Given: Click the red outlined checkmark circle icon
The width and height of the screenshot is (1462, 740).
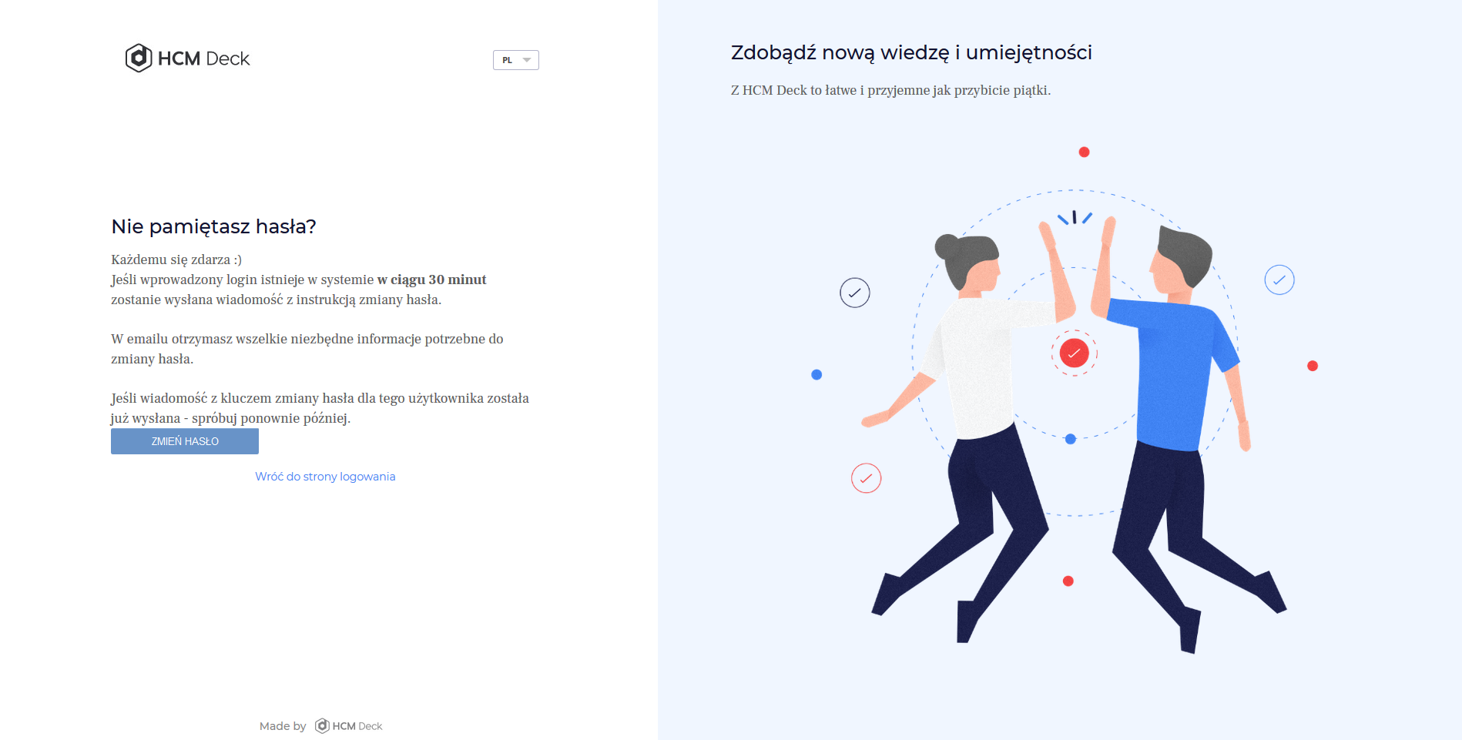Looking at the screenshot, I should coord(866,478).
